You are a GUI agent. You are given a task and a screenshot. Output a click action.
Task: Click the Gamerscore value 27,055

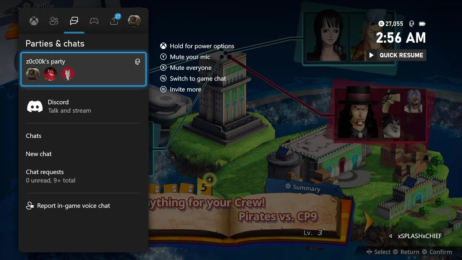click(x=394, y=24)
